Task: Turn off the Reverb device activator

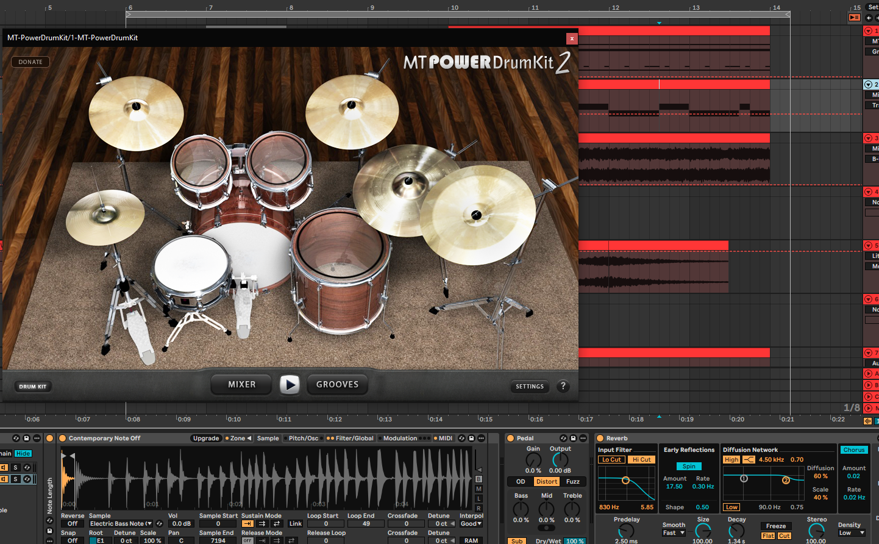Action: point(600,438)
